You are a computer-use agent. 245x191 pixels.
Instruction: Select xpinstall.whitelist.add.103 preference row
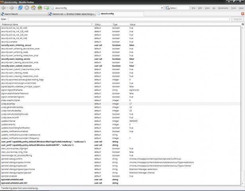click(121, 183)
